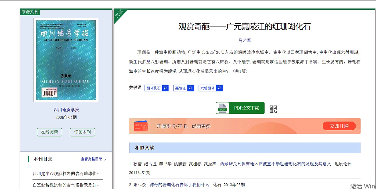Expand full catalog via 查看完整目录 arrow
The image size is (376, 189).
(105, 159)
